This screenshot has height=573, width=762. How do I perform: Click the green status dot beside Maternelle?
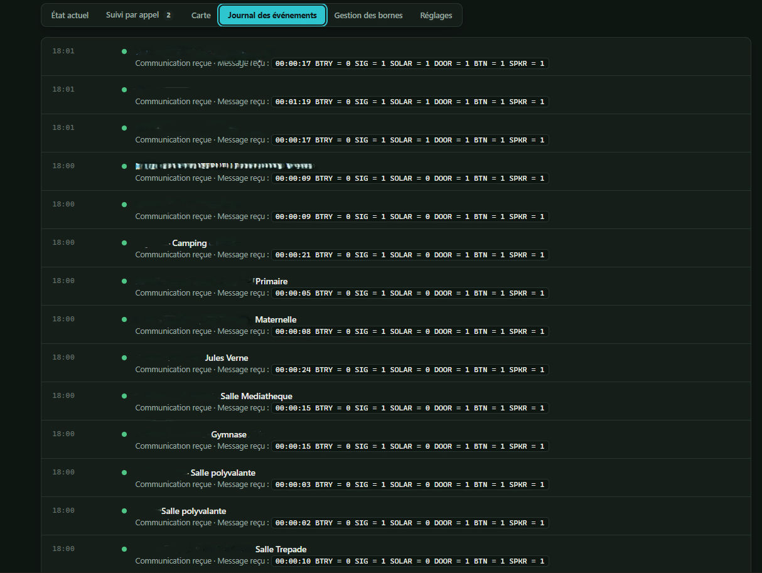pyautogui.click(x=124, y=319)
